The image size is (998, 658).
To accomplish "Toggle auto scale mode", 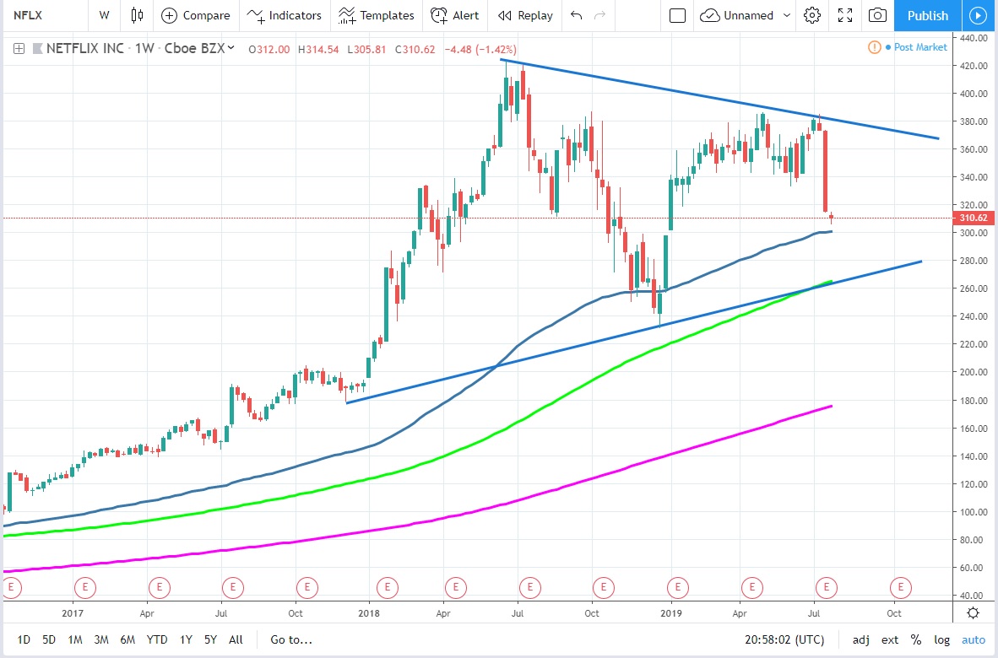I will [974, 639].
